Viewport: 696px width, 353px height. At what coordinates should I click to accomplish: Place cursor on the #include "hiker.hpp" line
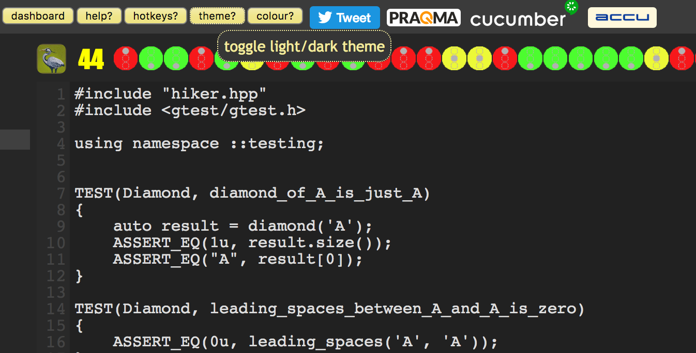(x=171, y=94)
